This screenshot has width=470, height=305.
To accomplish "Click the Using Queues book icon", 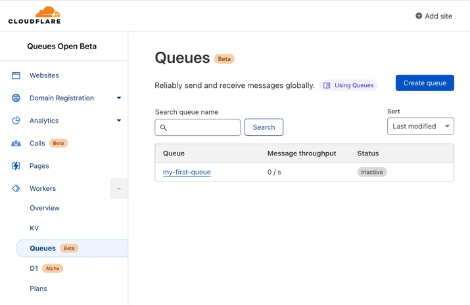I will (327, 85).
